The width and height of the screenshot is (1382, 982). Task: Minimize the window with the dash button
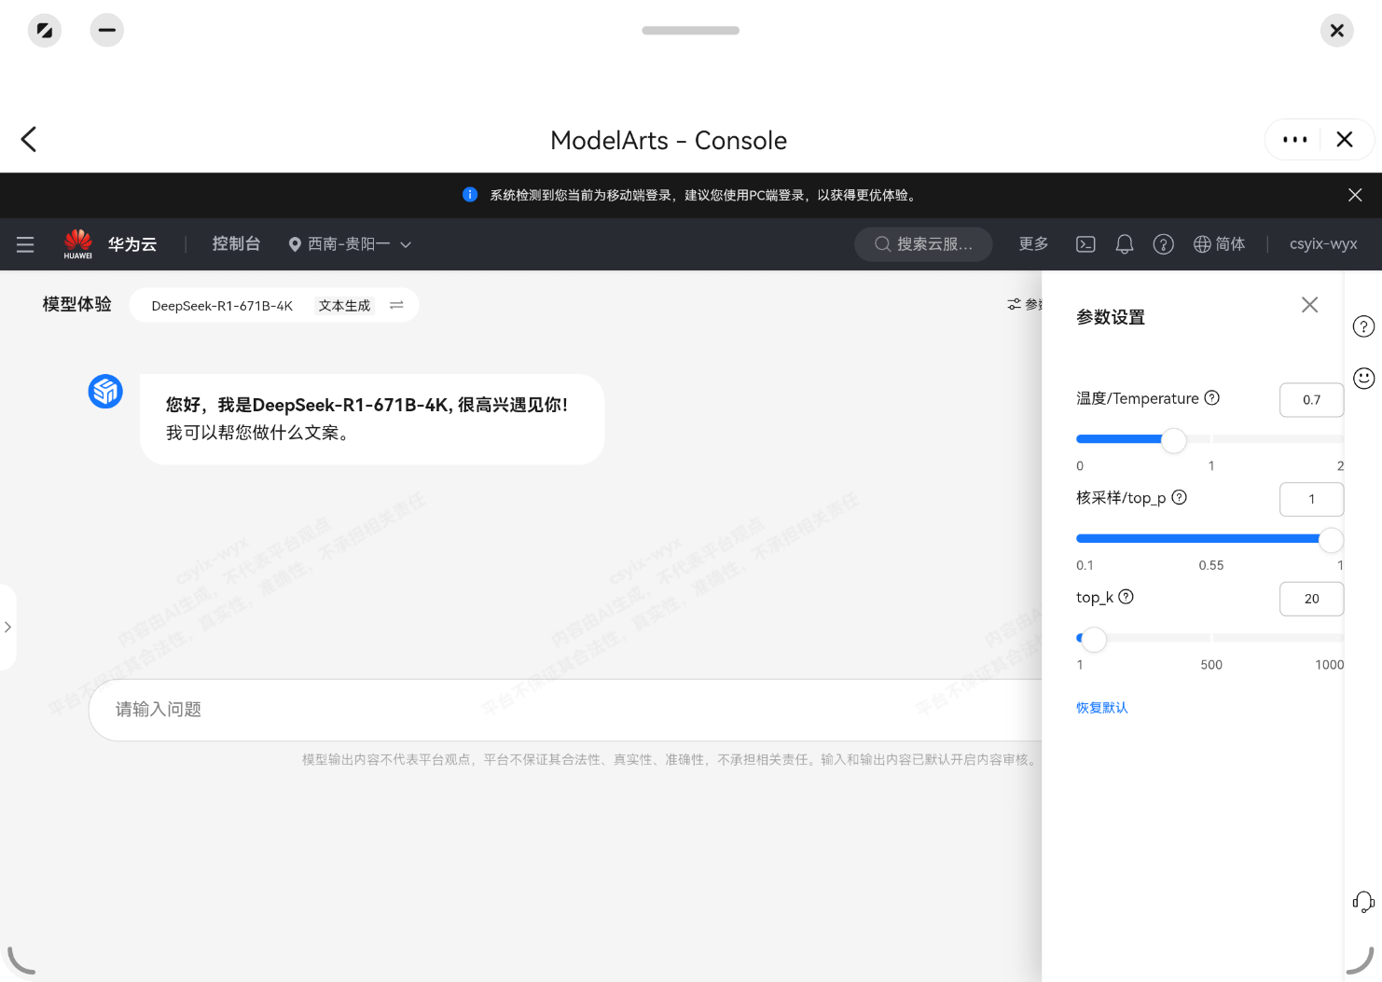click(x=107, y=31)
